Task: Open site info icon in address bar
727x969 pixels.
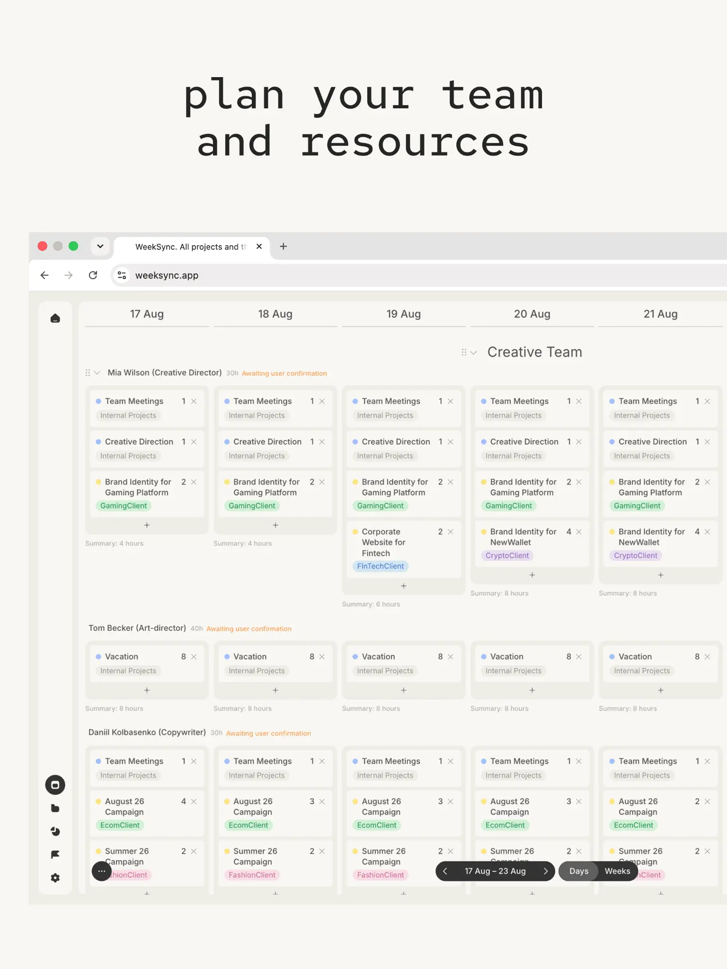Action: pos(122,275)
